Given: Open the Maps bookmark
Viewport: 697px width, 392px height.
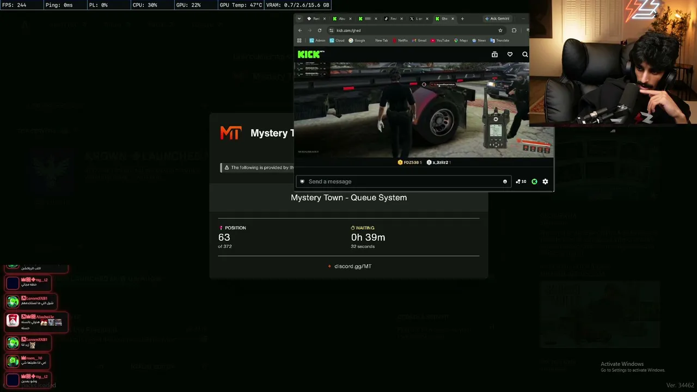Looking at the screenshot, I should point(461,40).
